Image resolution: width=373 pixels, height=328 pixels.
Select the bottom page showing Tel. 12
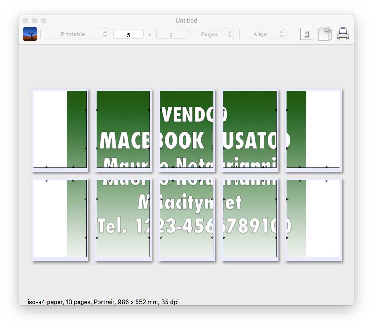[123, 220]
